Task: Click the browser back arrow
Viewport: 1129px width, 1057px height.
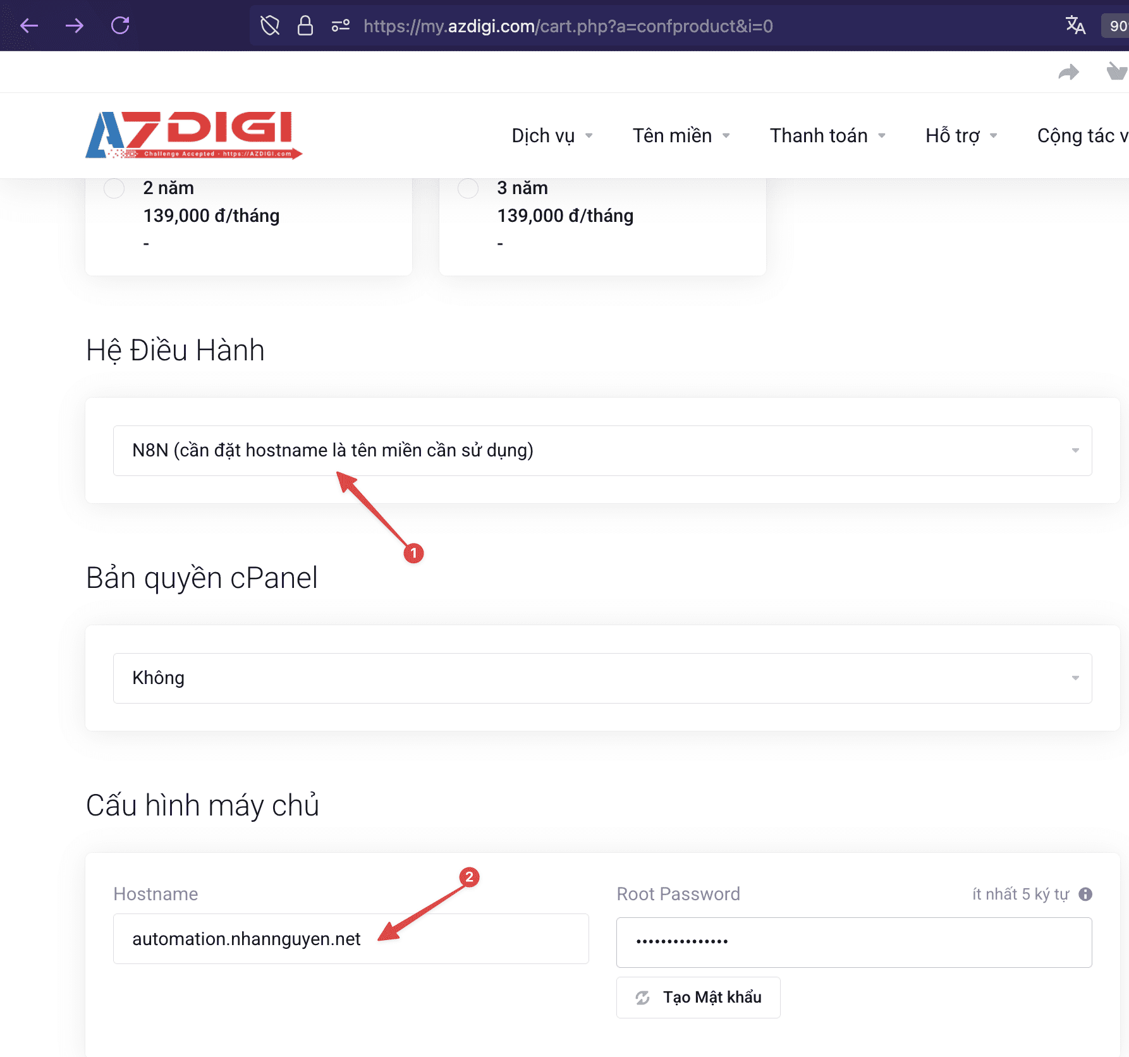Action: [x=29, y=26]
